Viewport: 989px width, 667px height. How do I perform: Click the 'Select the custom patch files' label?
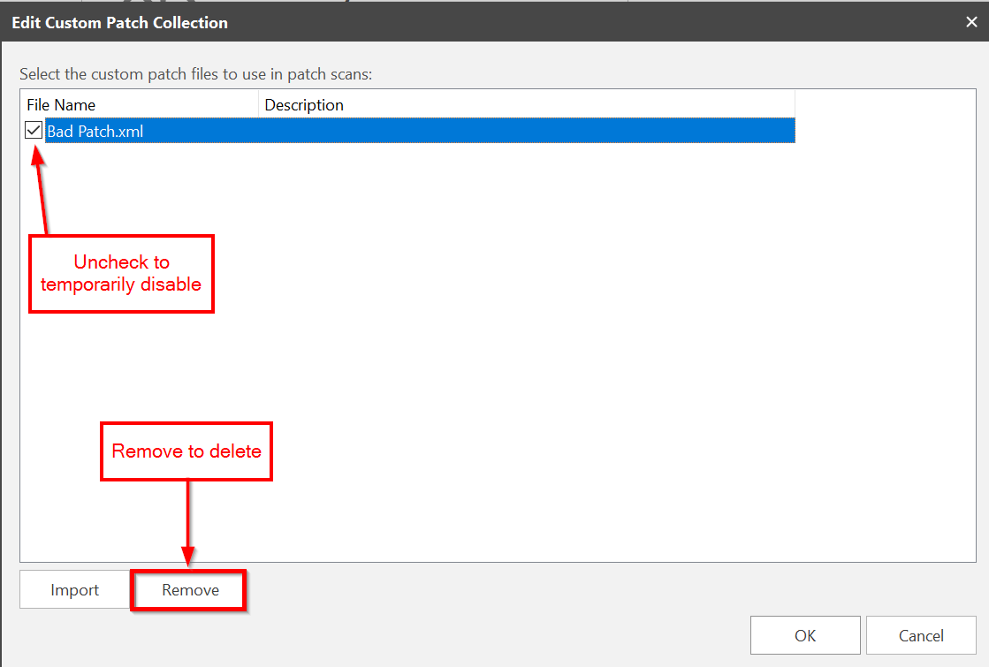click(x=195, y=74)
